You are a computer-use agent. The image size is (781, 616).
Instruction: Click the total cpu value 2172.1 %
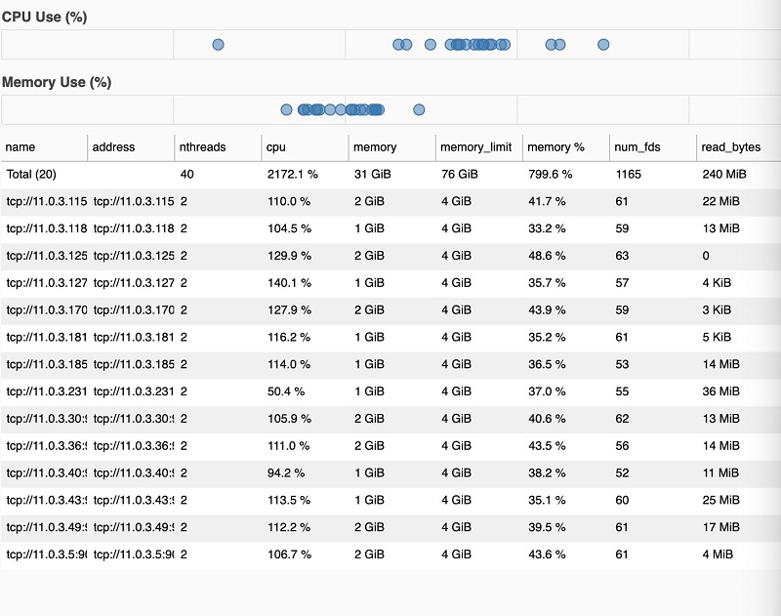292,175
